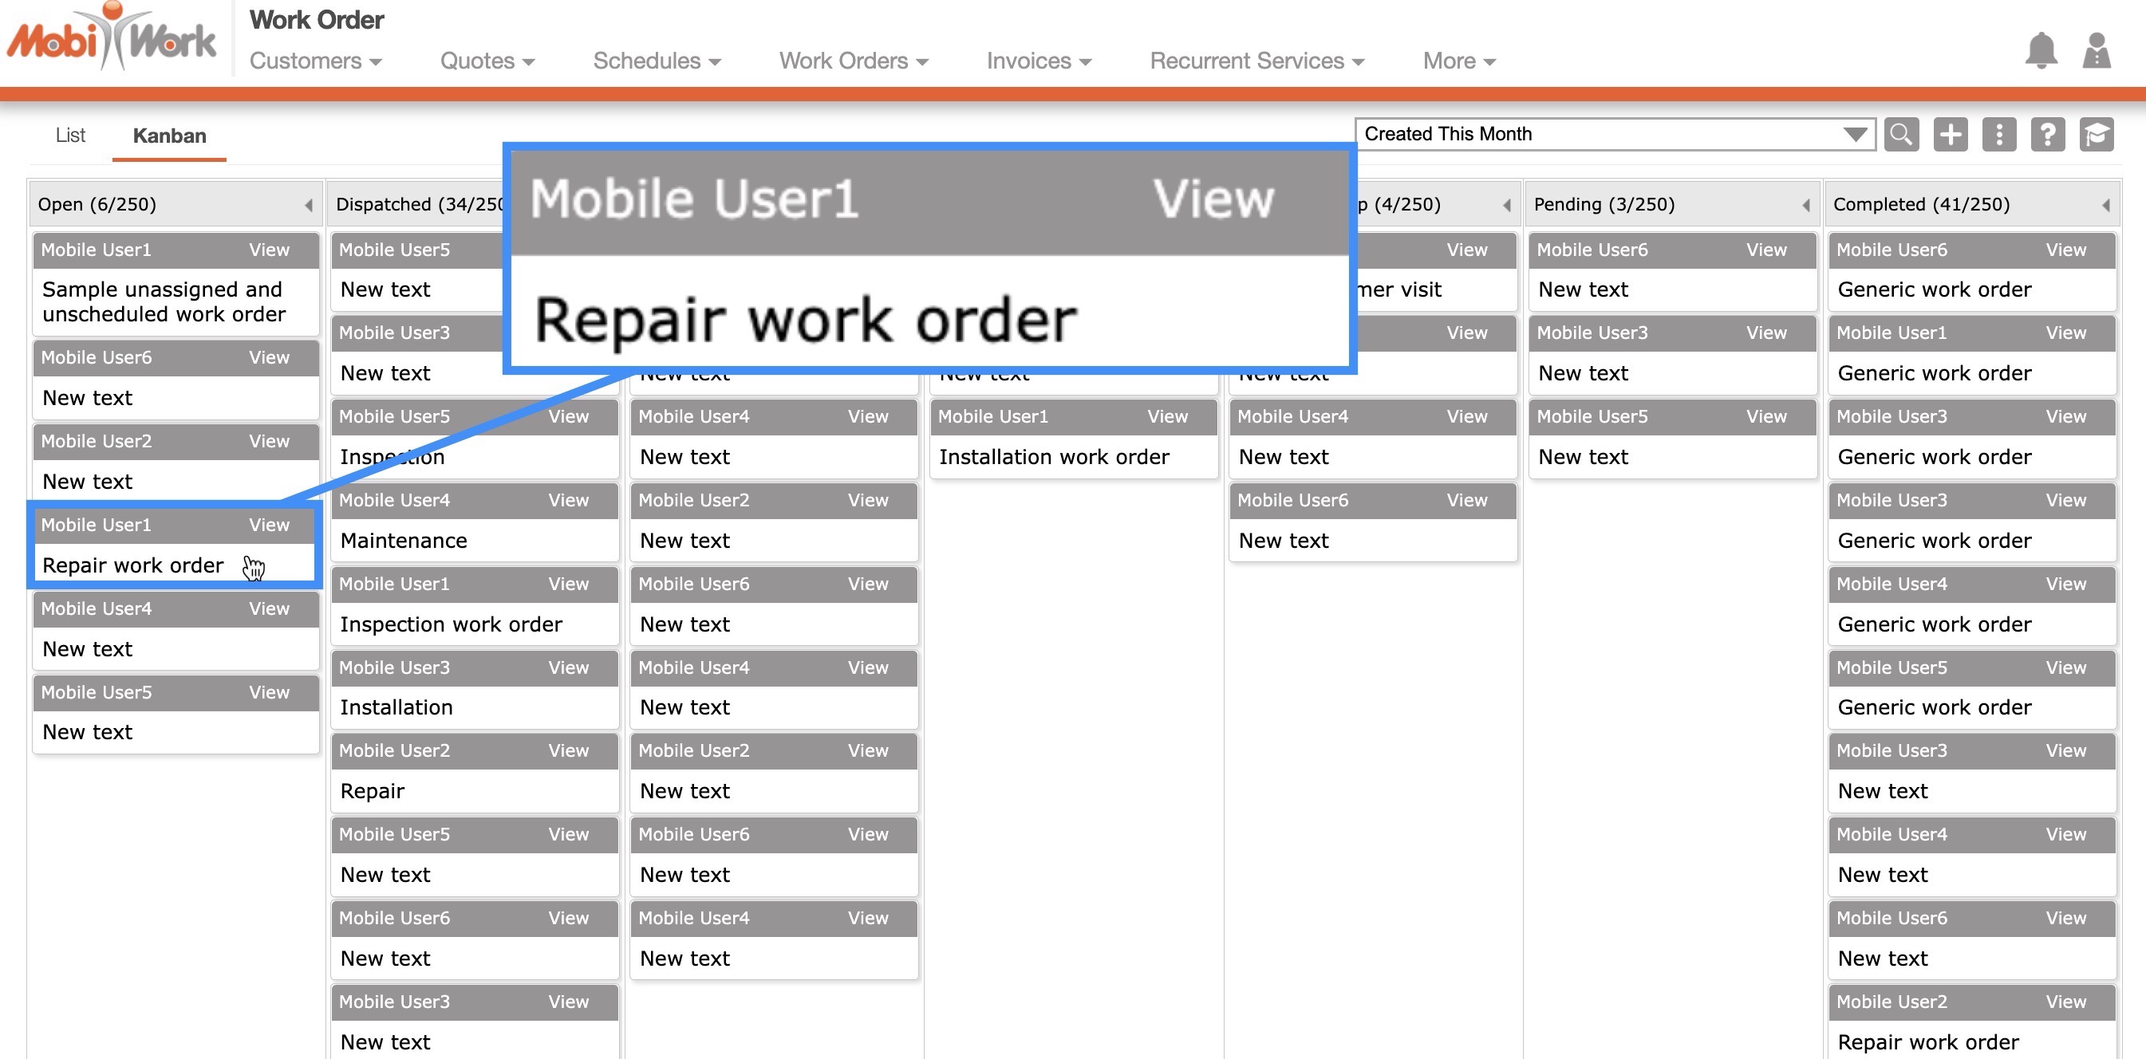Image resolution: width=2146 pixels, height=1059 pixels.
Task: Open the graduation cap tutorial icon
Action: click(x=2096, y=134)
